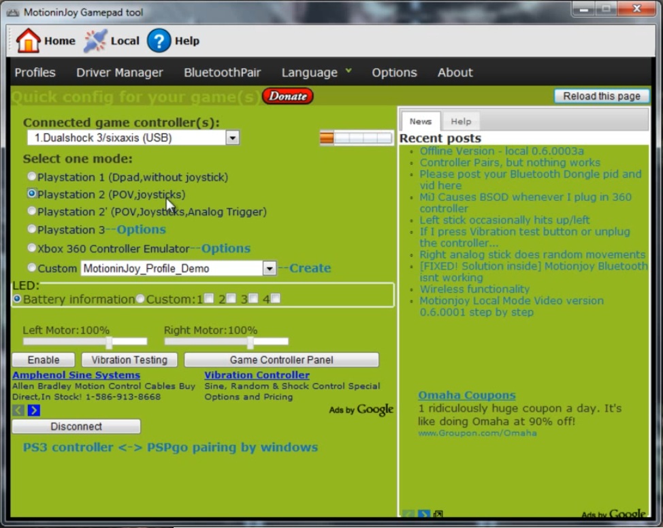Screen dimensions: 663x528
Task: Click the blue Help question mark icon
Action: pos(159,41)
